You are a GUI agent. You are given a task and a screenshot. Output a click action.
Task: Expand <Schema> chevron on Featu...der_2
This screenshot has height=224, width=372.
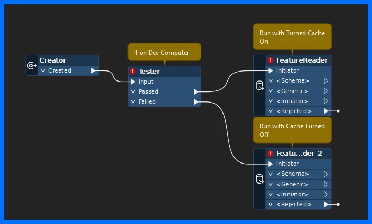point(270,174)
